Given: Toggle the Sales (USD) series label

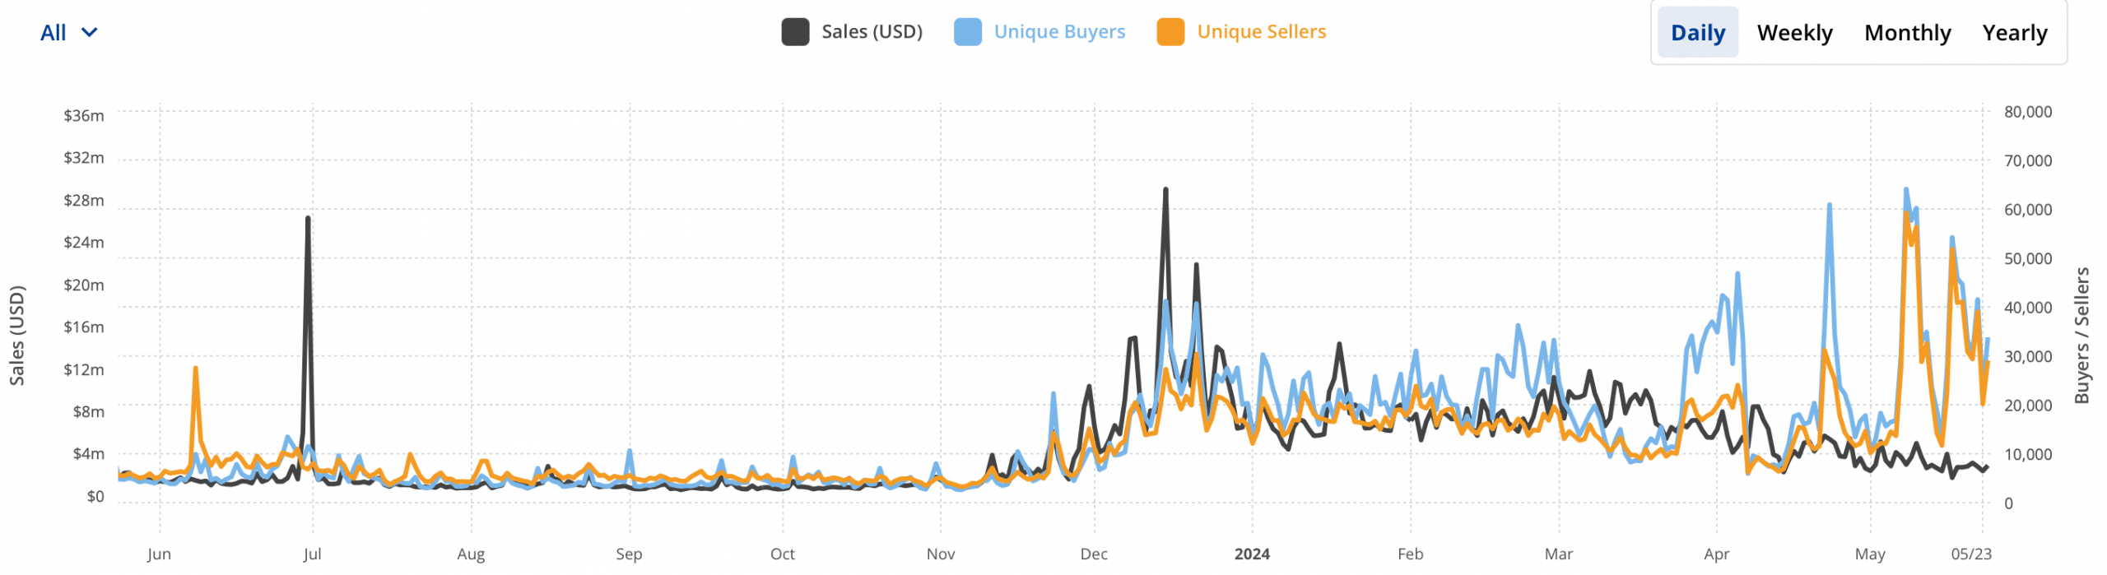Looking at the screenshot, I should click(x=871, y=32).
